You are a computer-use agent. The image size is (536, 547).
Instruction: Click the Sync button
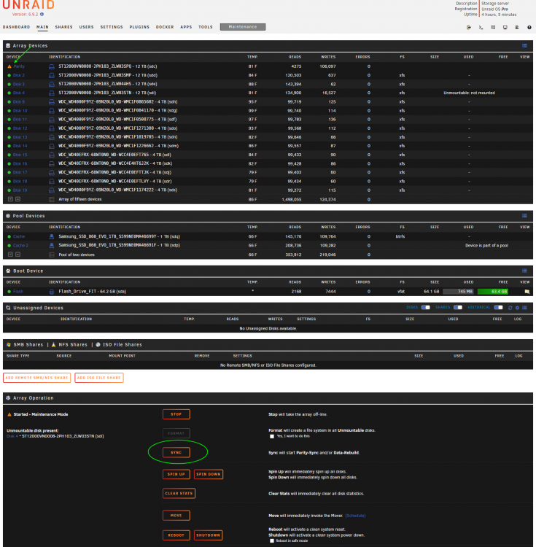(x=176, y=452)
